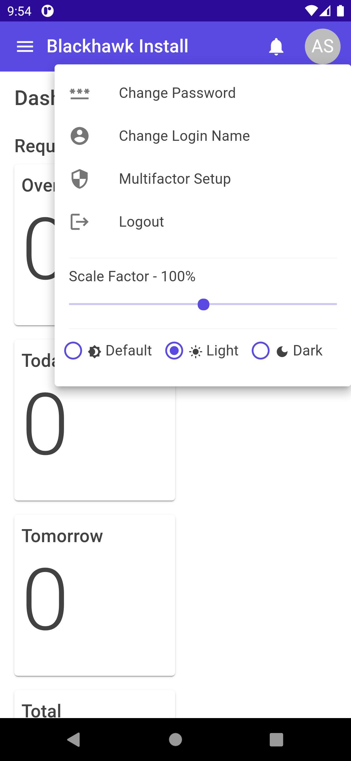Click the moon icon beside Dark

(x=282, y=352)
